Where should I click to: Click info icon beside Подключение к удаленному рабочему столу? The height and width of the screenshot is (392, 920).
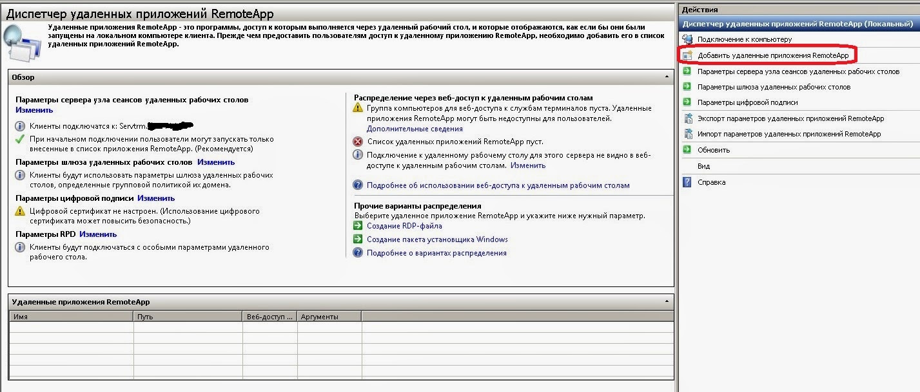(x=358, y=155)
